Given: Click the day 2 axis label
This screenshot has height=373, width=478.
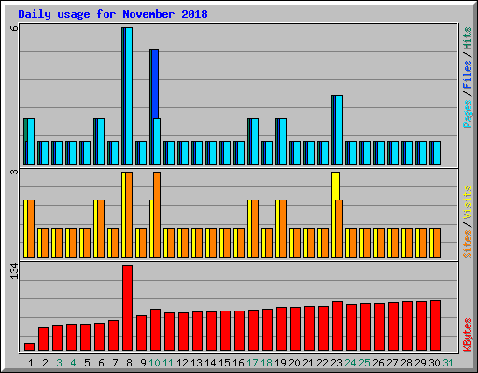Looking at the screenshot, I should point(45,363).
